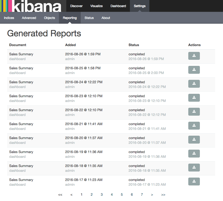Download the report added 2016-08-19
Screen dimensions: 223x201
coord(194,154)
